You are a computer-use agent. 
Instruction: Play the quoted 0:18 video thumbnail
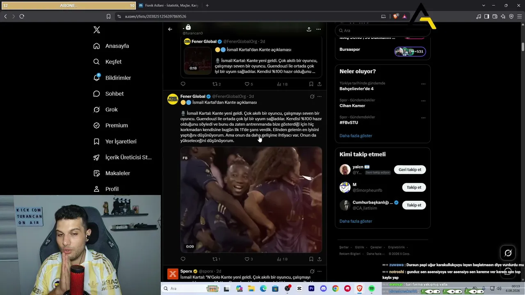tap(198, 61)
